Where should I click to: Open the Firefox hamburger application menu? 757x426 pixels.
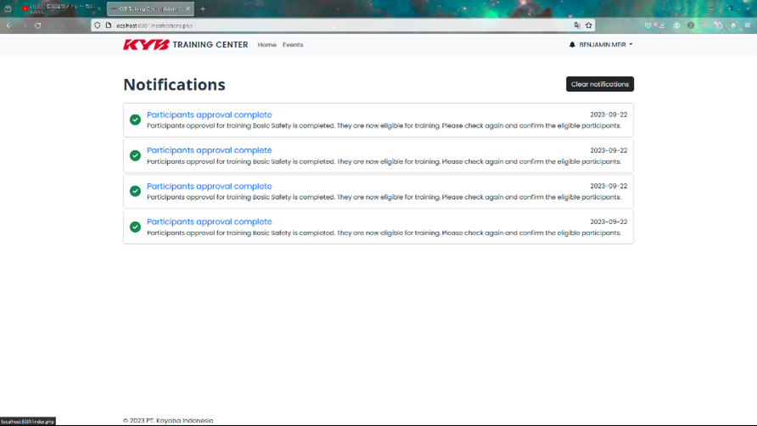point(747,25)
